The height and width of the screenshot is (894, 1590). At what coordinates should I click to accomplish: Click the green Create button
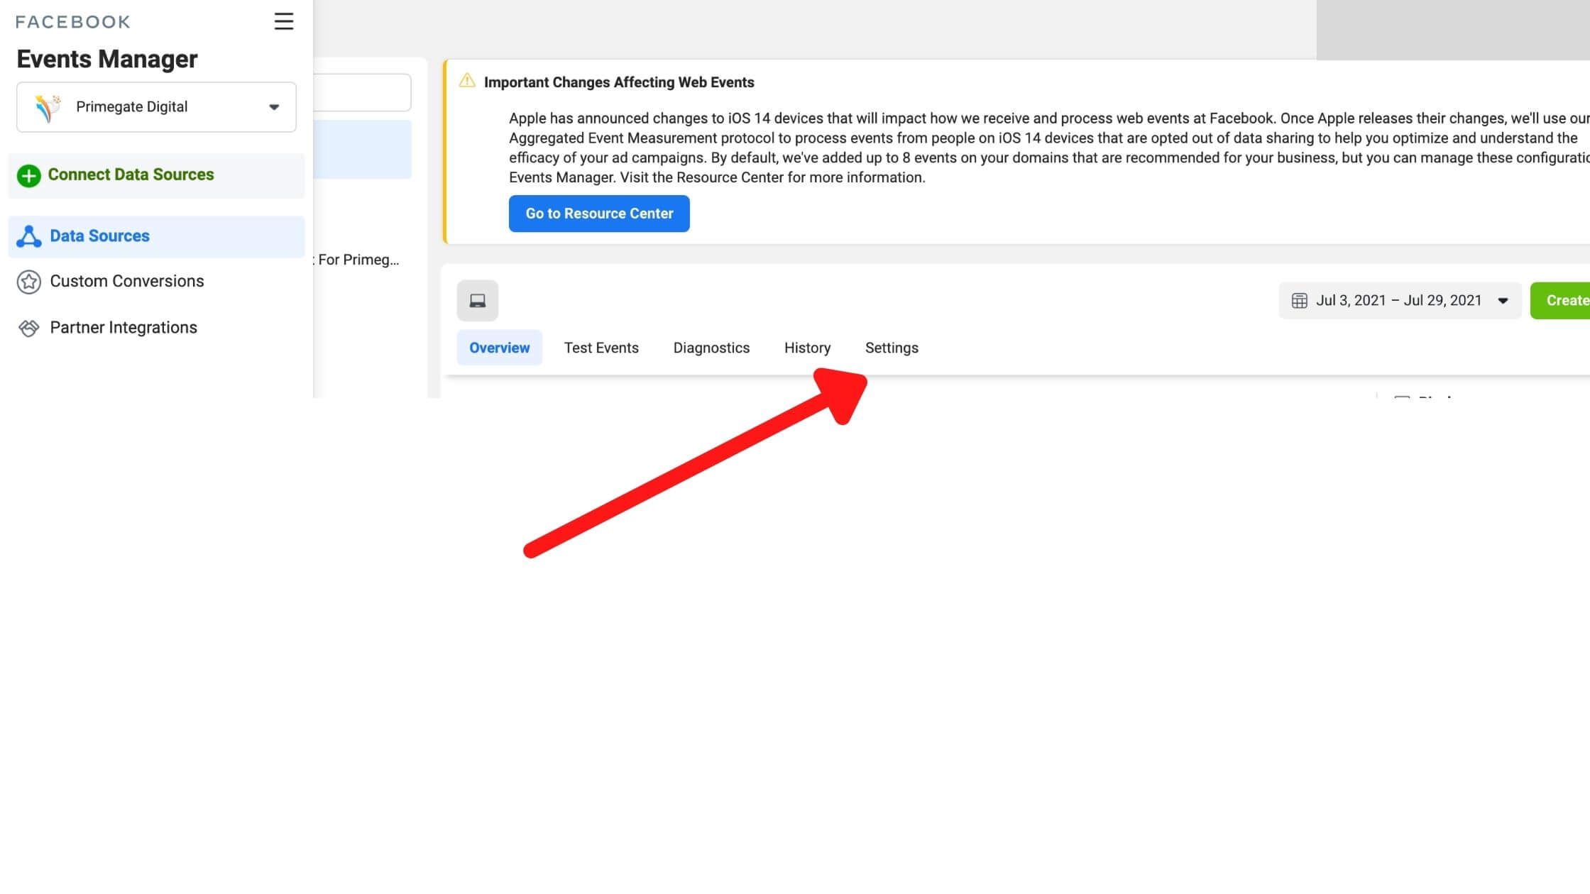tap(1560, 301)
